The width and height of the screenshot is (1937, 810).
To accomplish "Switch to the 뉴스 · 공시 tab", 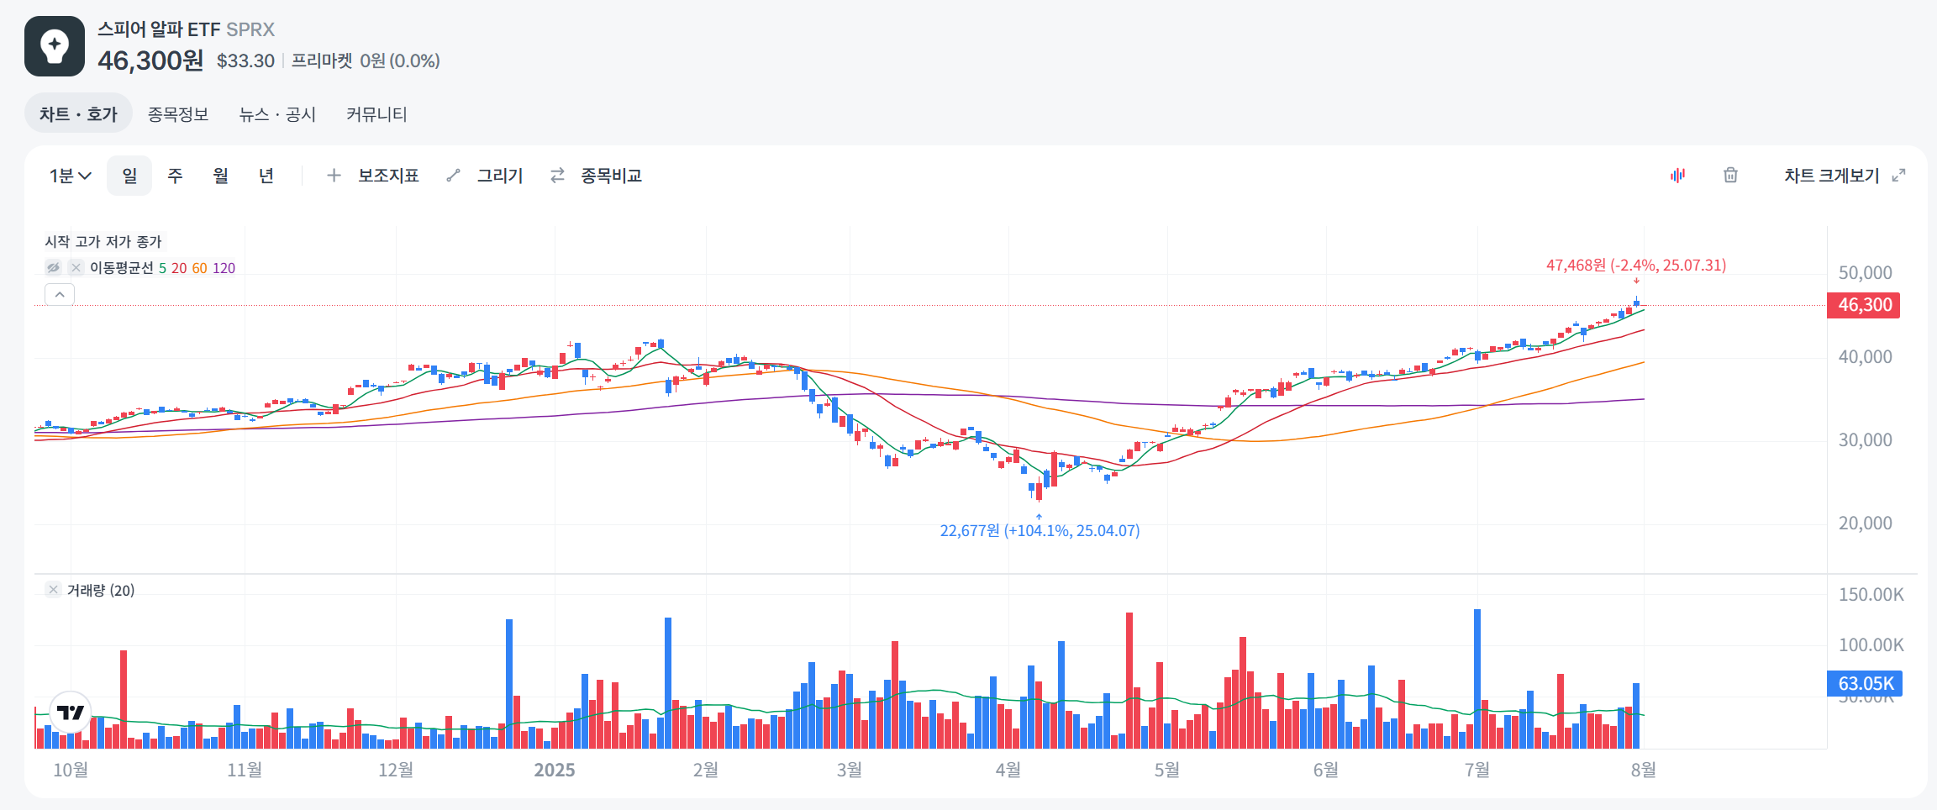I will point(277,113).
